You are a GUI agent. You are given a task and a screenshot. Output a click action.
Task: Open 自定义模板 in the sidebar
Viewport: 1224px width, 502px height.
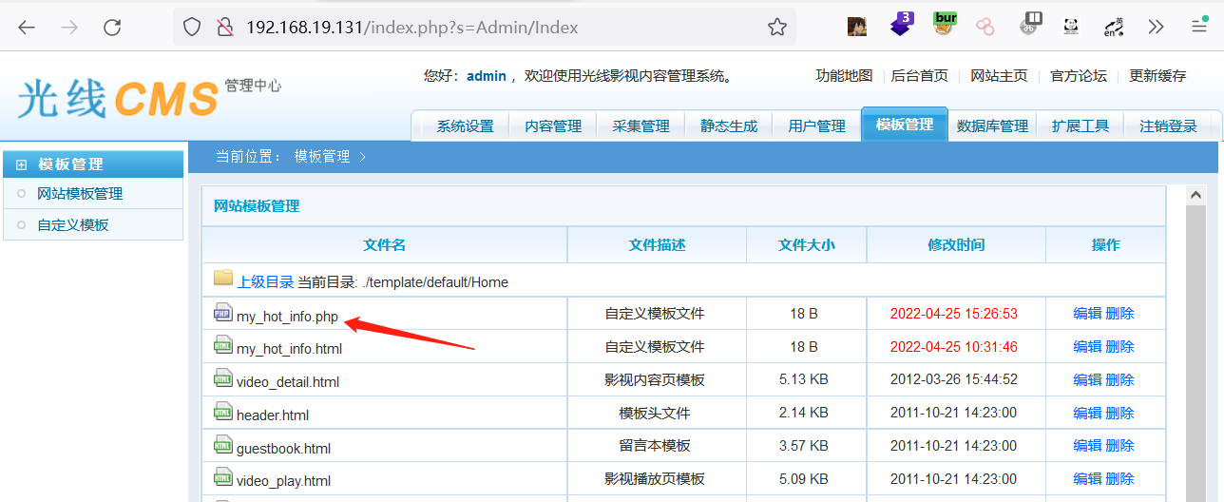[73, 225]
